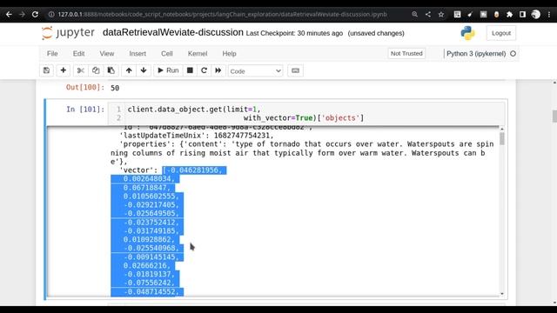Rename notebook title dataRetrievalWeviate-discussion

[173, 32]
